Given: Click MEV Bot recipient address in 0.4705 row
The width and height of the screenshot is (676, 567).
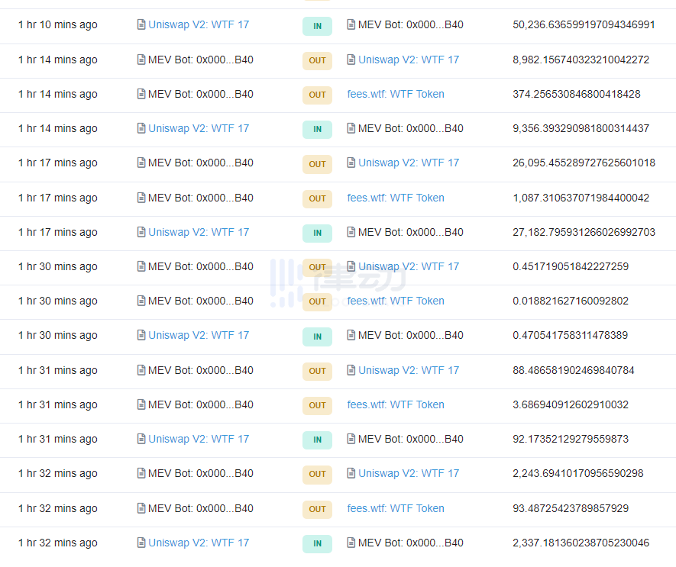Looking at the screenshot, I should 410,335.
